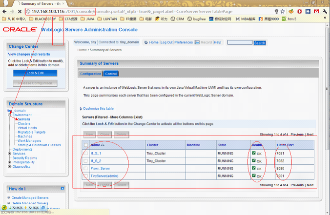Click the sort arrow beside the Name column

(x=103, y=145)
